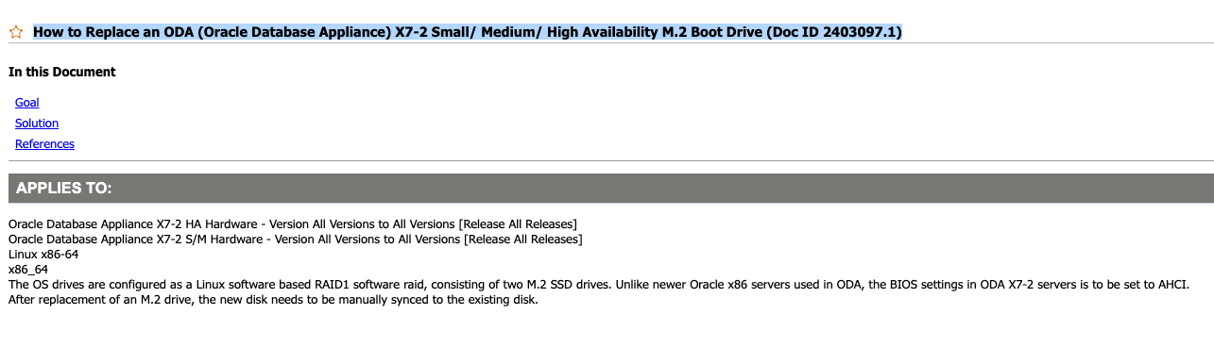Click the document title with Doc ID 2403097.1
This screenshot has width=1214, height=364.
(x=467, y=32)
